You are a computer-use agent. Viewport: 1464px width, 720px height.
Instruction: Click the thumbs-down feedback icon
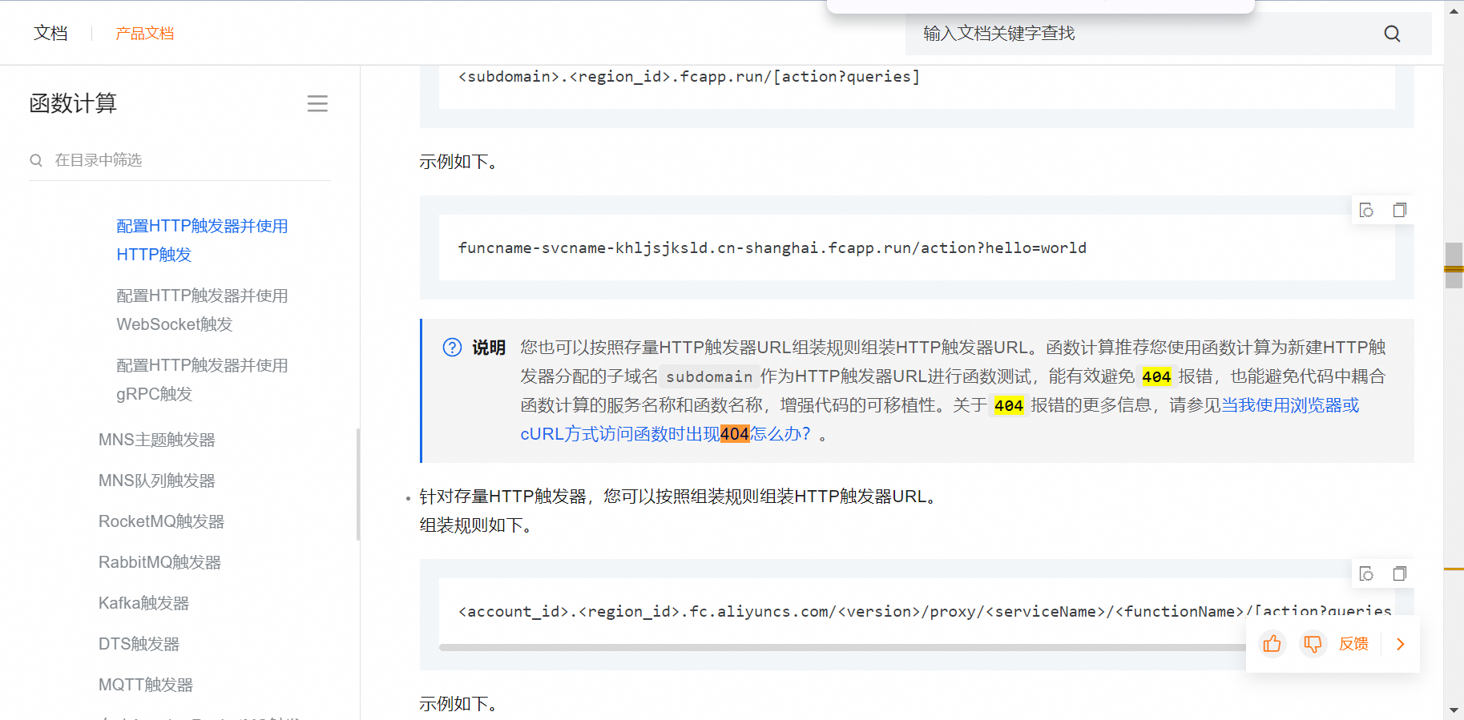(1313, 644)
